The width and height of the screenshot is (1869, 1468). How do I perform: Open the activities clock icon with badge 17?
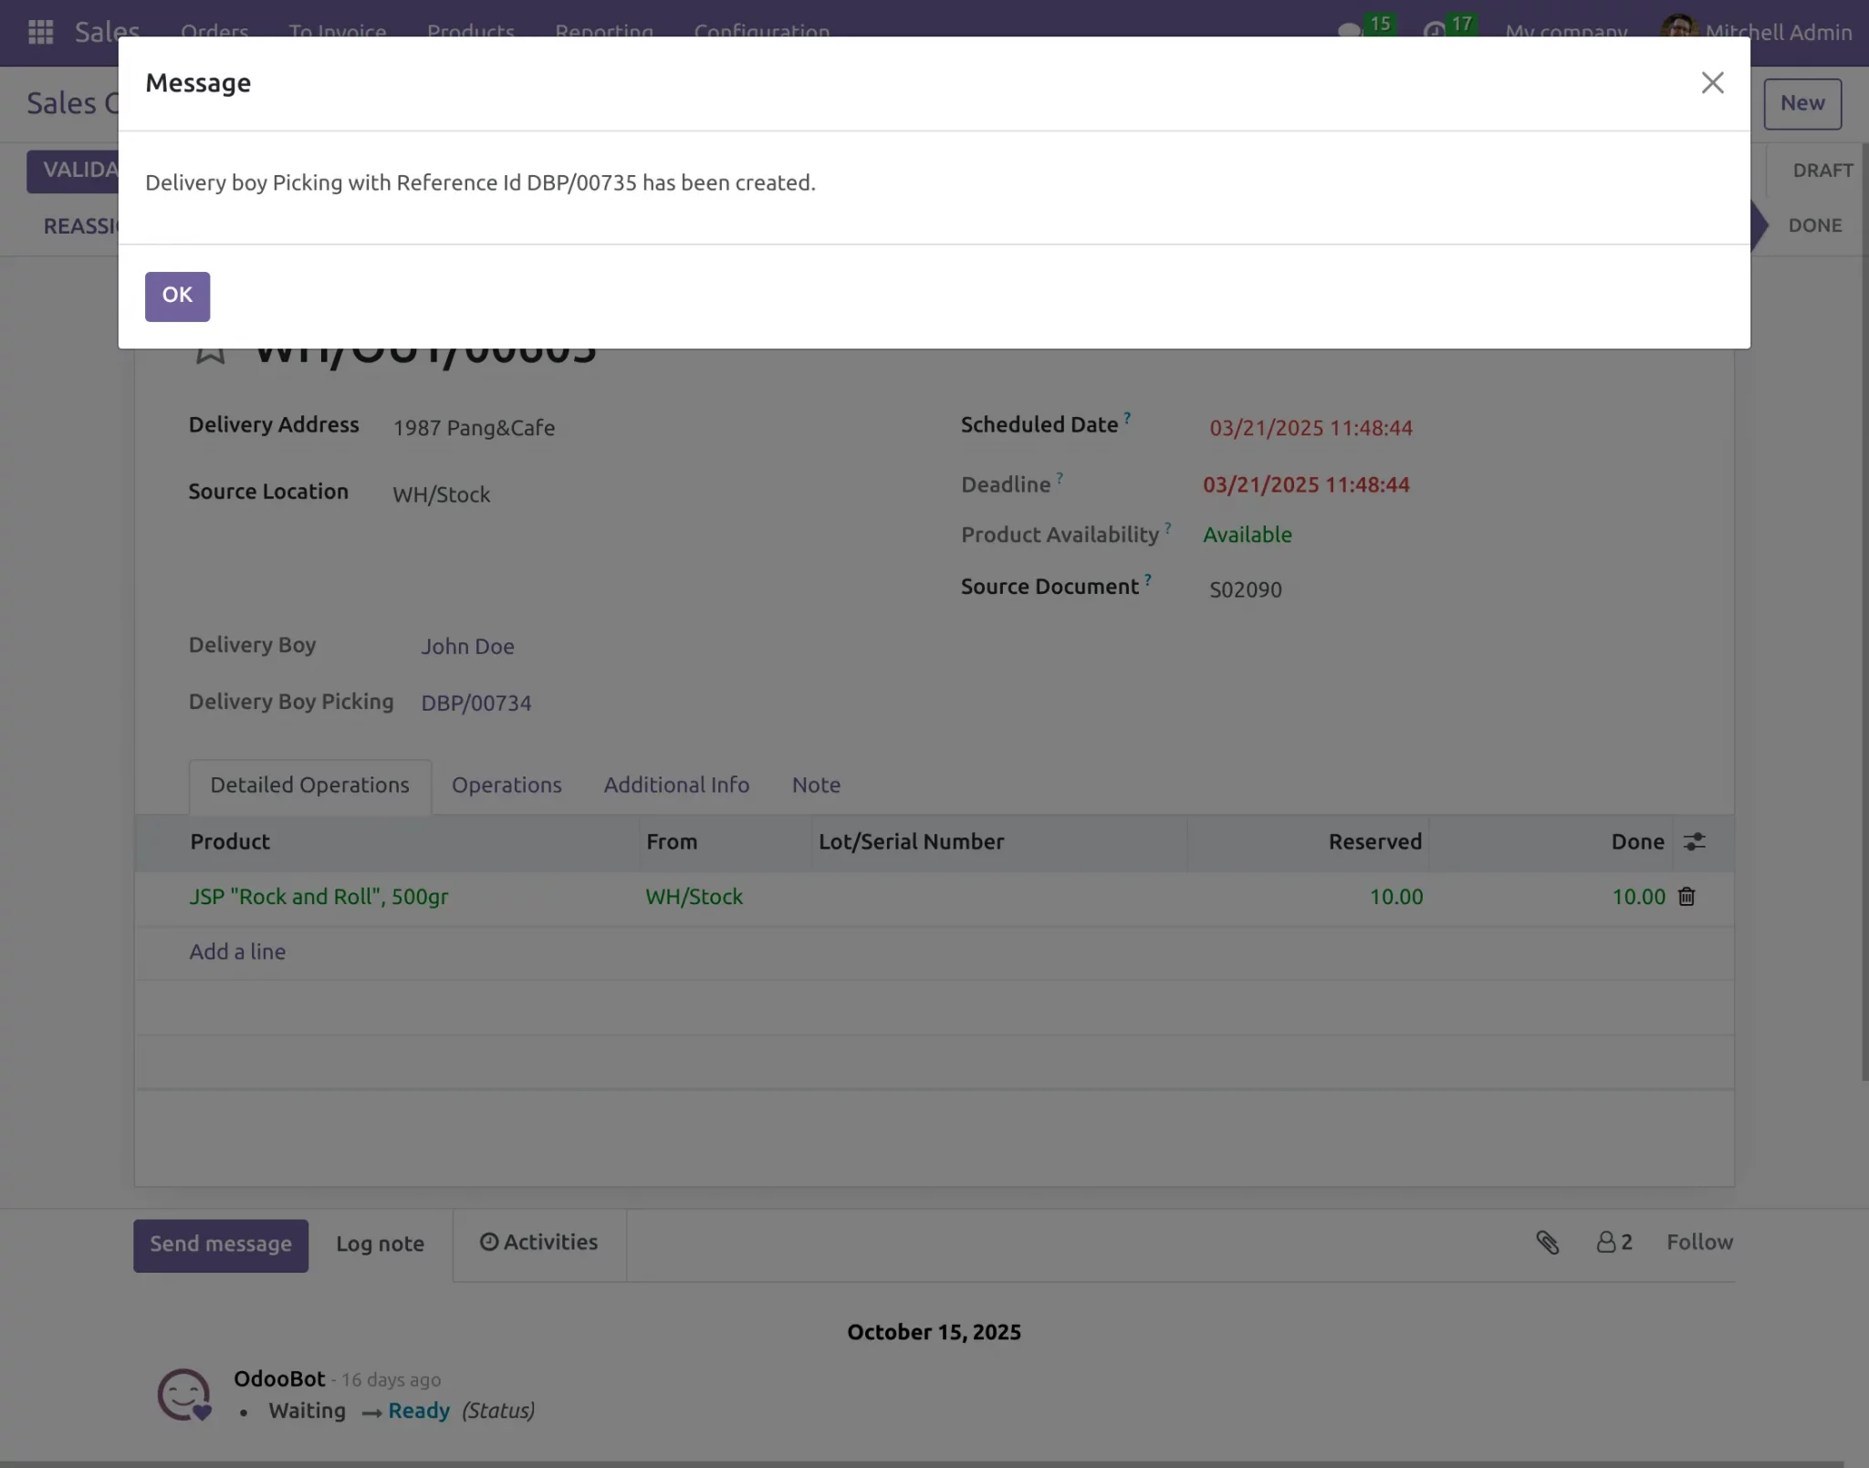[1435, 31]
